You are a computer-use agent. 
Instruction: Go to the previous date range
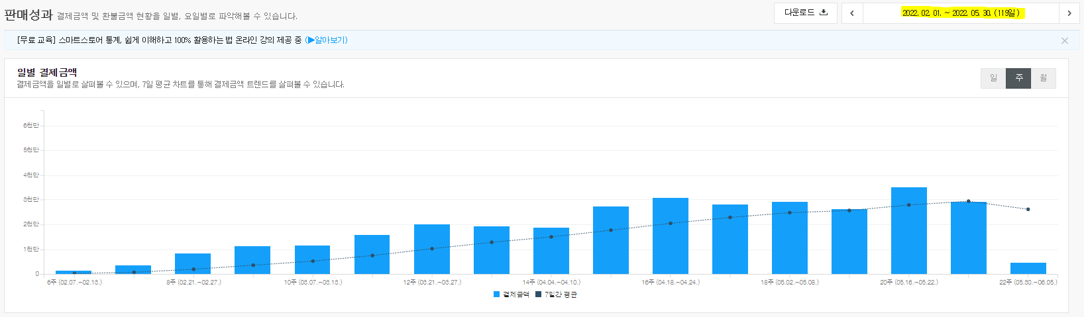[x=852, y=13]
